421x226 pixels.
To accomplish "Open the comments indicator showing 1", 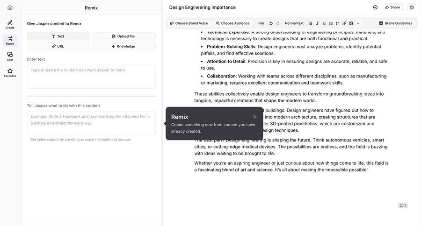I will pos(403,205).
